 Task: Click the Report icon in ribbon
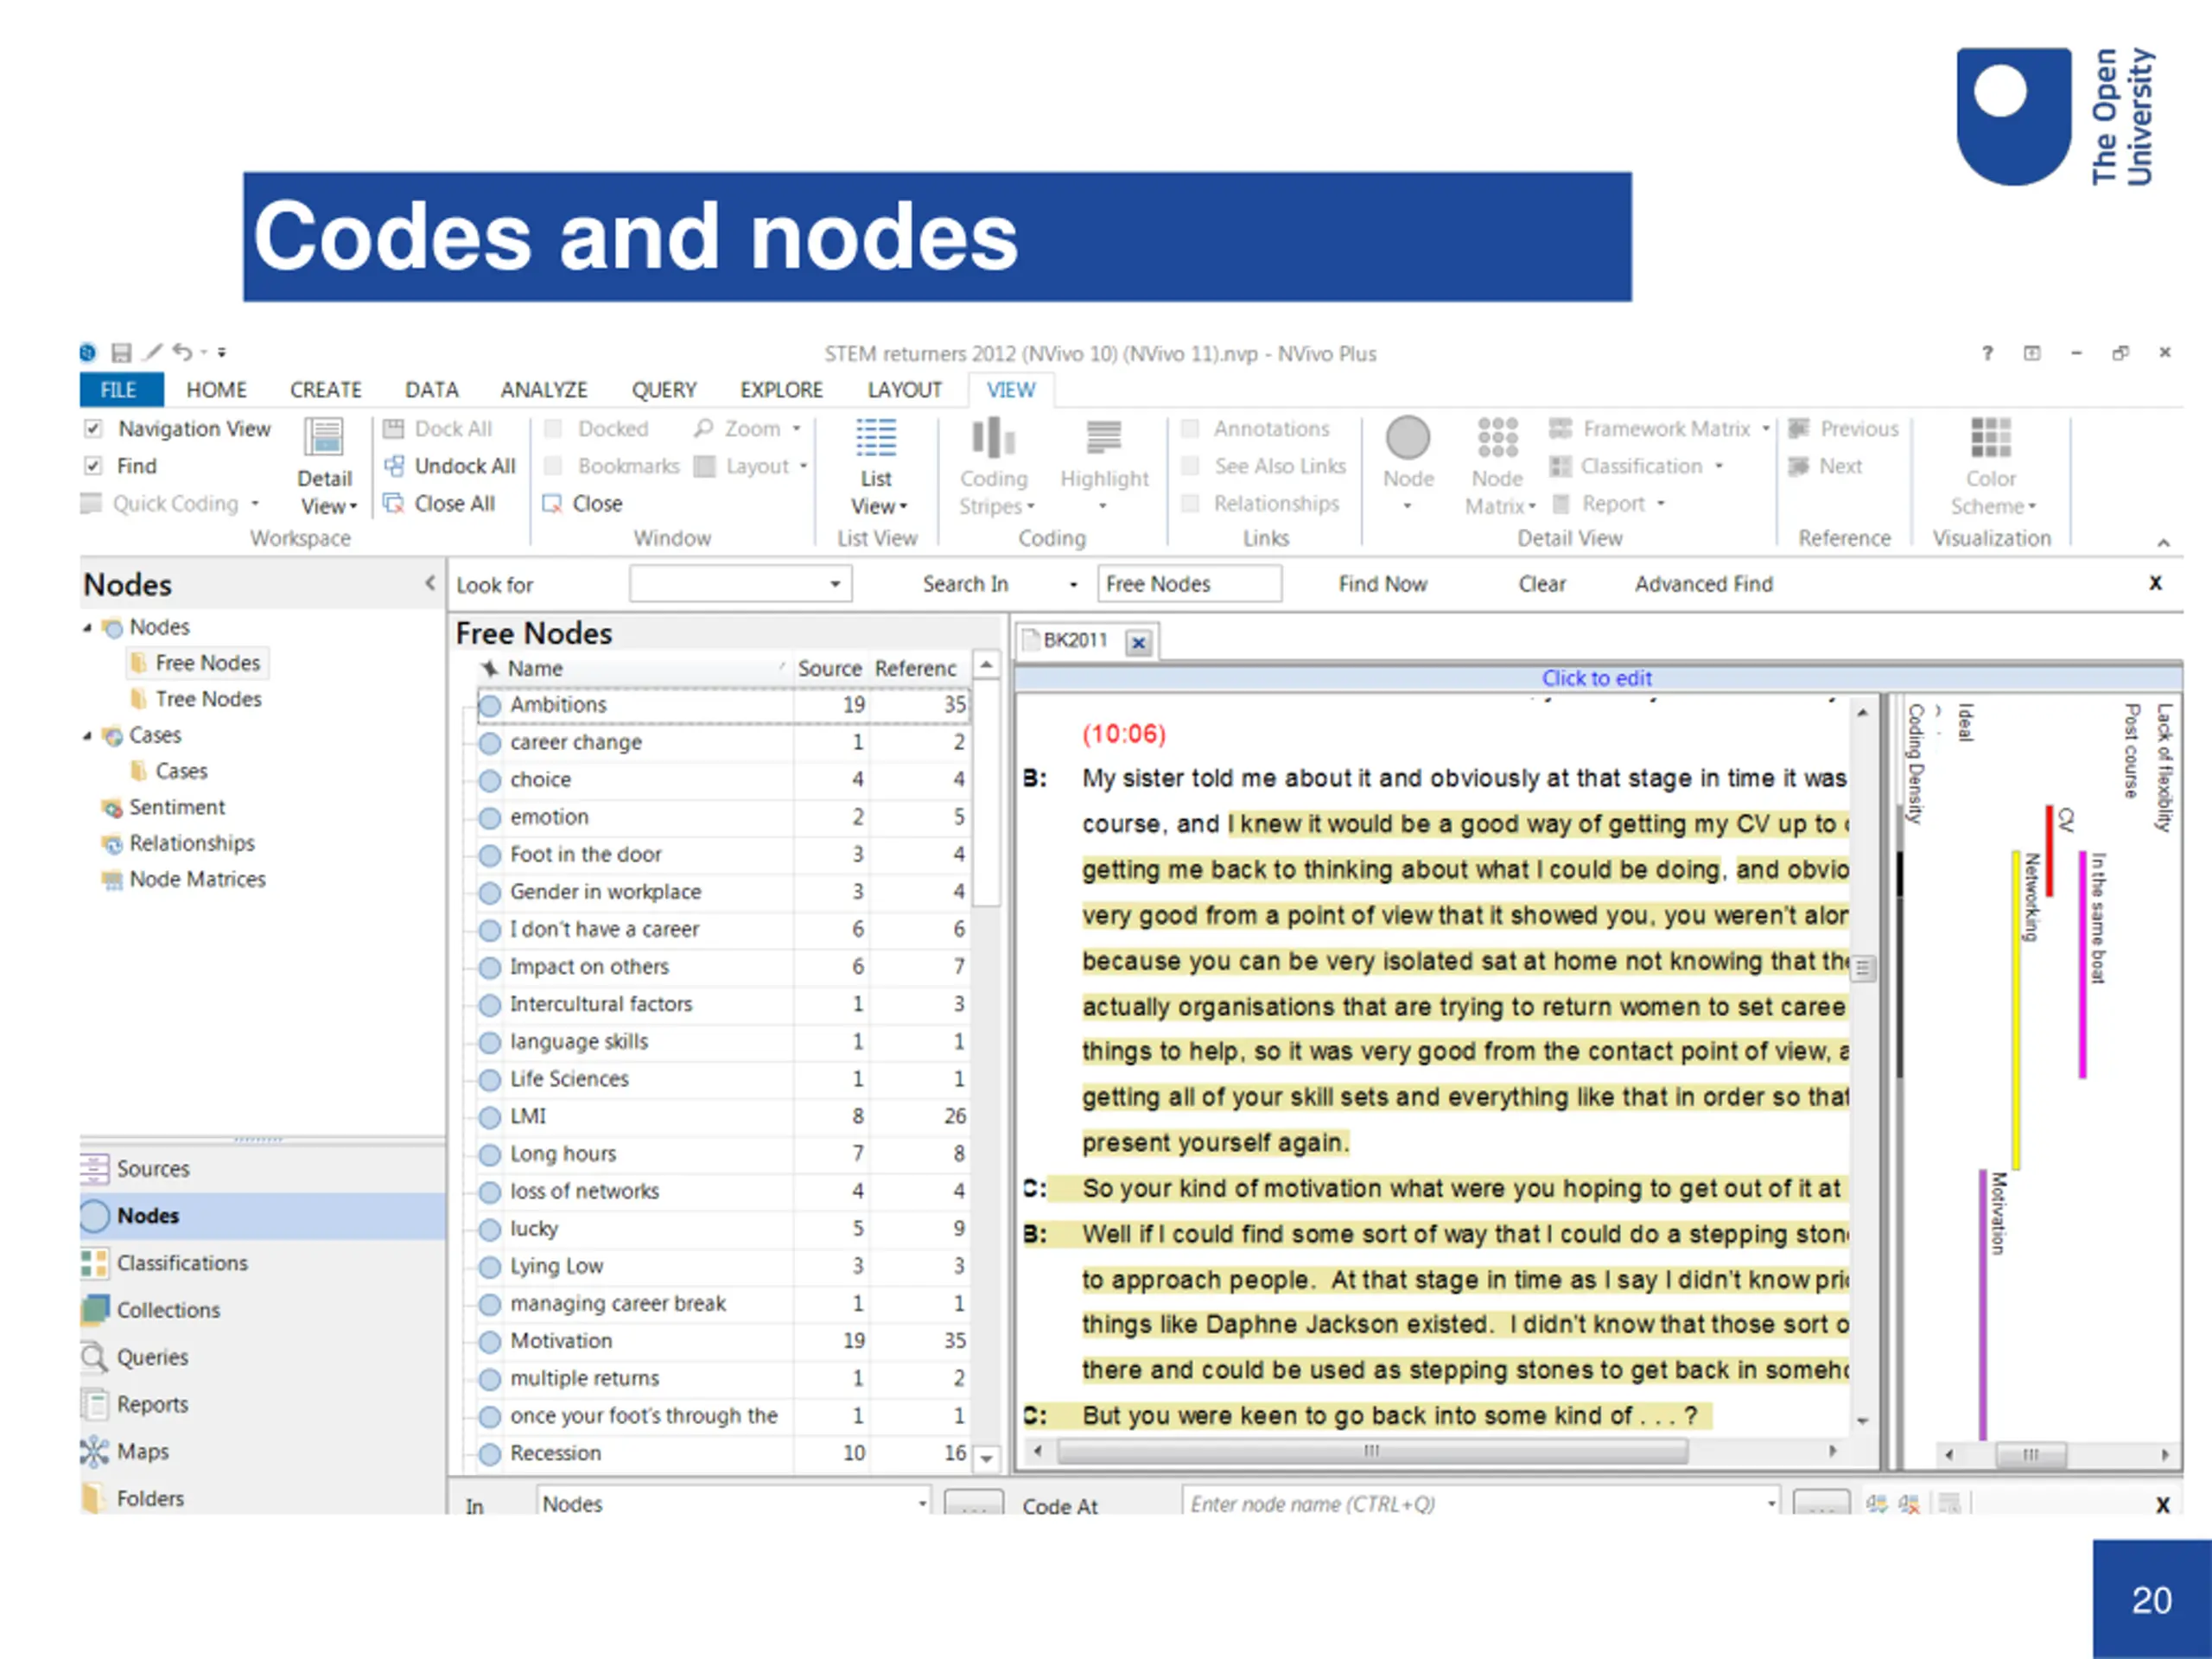tap(1560, 503)
